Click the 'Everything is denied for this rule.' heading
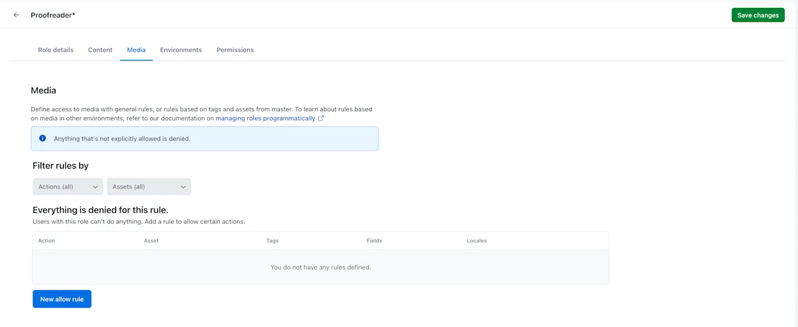The height and width of the screenshot is (327, 798). (x=100, y=210)
